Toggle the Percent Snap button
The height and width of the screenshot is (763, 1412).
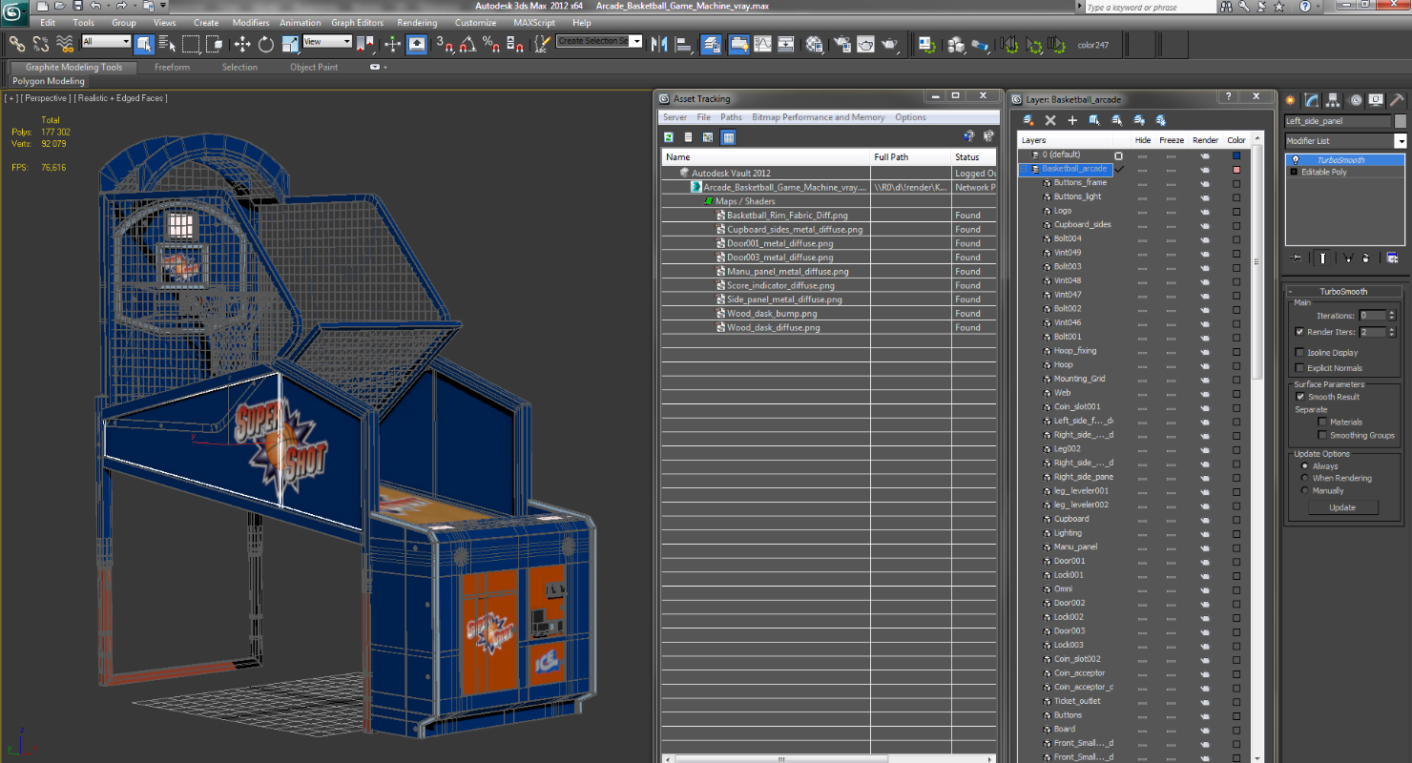pyautogui.click(x=491, y=44)
